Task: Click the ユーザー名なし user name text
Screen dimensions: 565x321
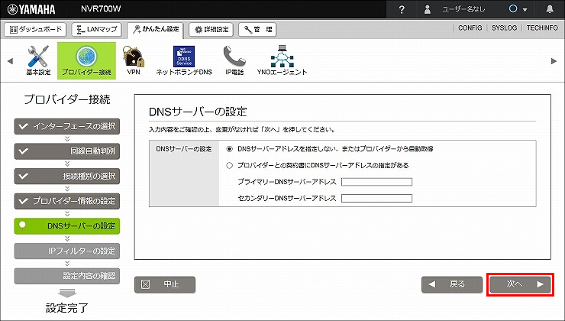Action: pyautogui.click(x=463, y=9)
